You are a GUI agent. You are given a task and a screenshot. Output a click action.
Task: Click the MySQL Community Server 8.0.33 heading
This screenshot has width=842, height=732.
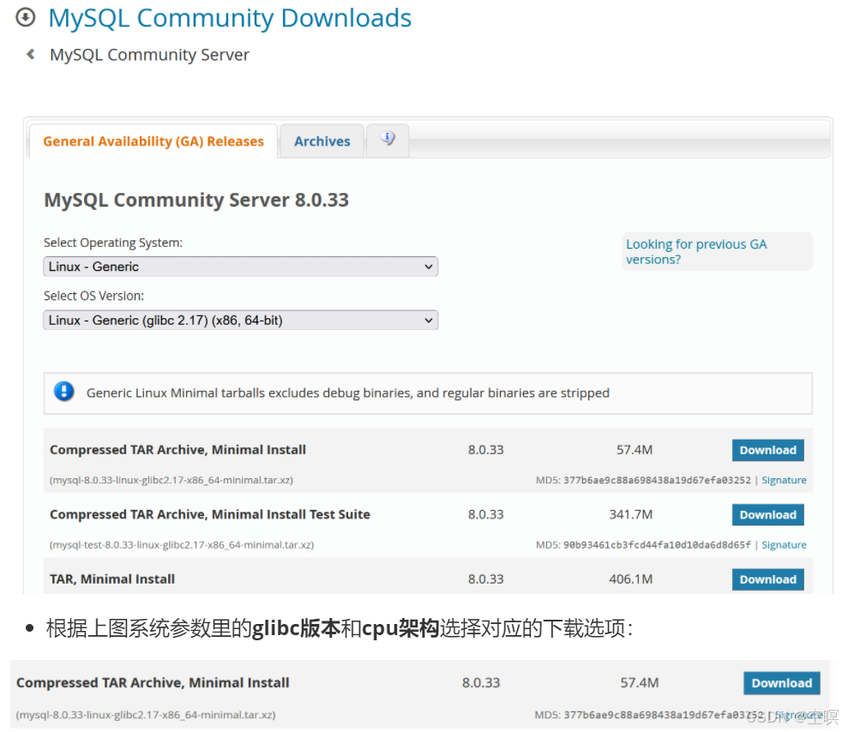point(196,201)
